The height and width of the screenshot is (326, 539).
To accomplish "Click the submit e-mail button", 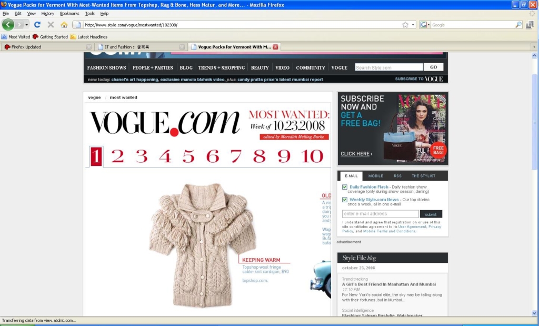I will point(431,214).
